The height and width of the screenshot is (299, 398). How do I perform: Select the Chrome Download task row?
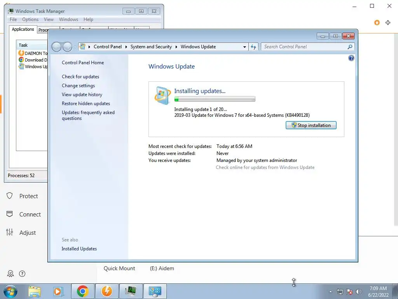click(32, 60)
